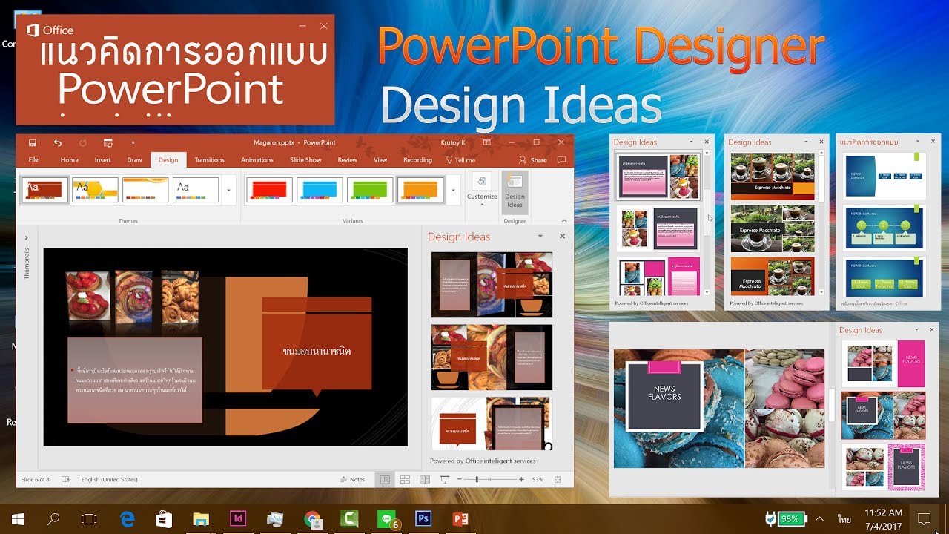Click the 53% zoom level
This screenshot has width=949, height=534.
pyautogui.click(x=538, y=480)
